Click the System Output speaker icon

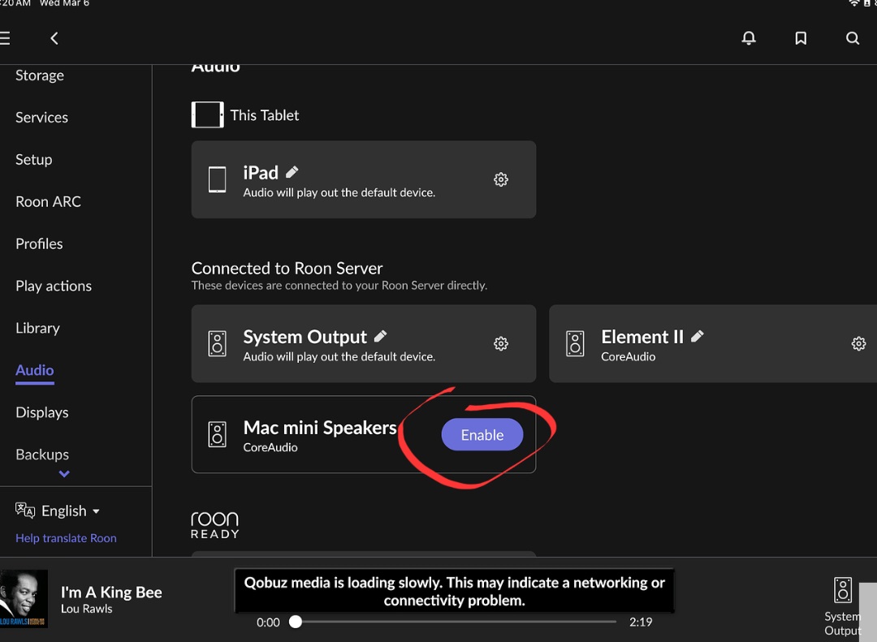point(217,343)
